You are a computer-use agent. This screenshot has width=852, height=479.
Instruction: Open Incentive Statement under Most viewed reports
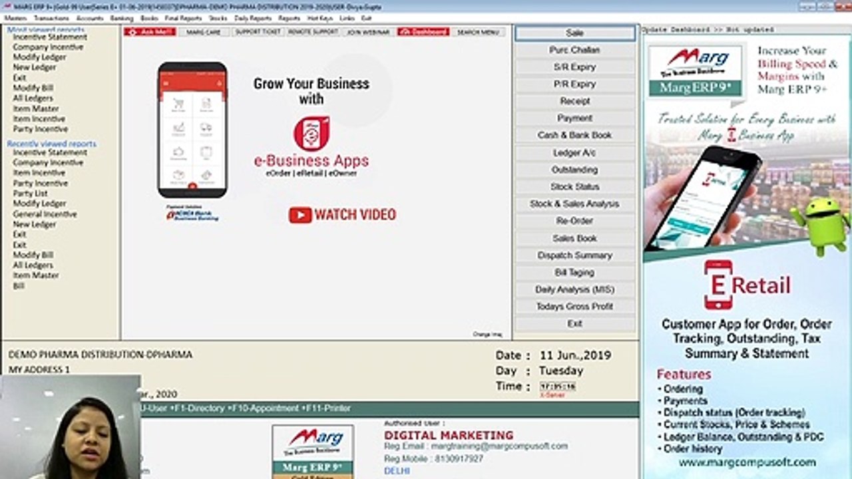[50, 37]
